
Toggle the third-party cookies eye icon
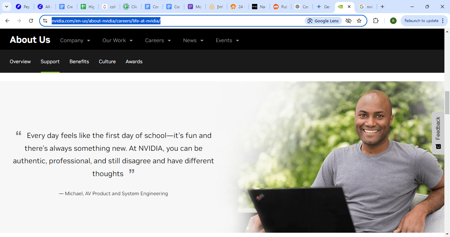(x=349, y=21)
